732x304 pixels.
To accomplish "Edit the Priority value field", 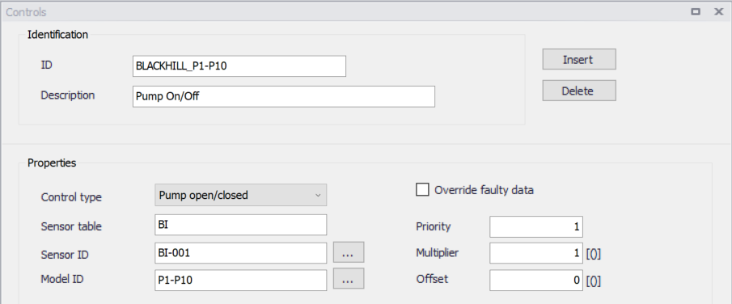I will click(536, 227).
